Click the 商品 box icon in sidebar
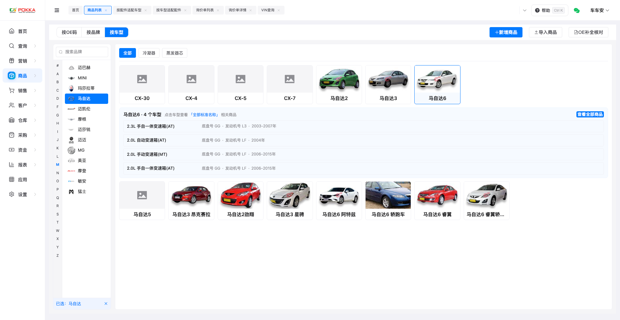 12,75
